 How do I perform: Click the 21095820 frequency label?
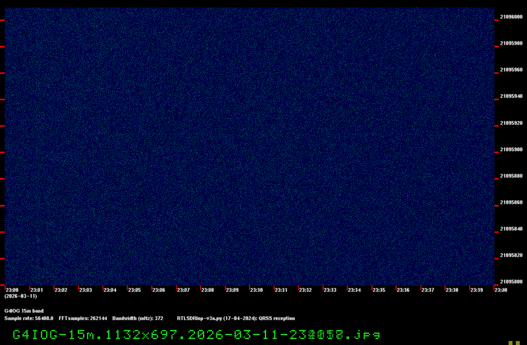pyautogui.click(x=511, y=255)
